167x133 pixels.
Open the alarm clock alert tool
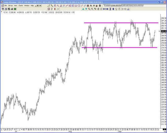click(x=88, y=6)
